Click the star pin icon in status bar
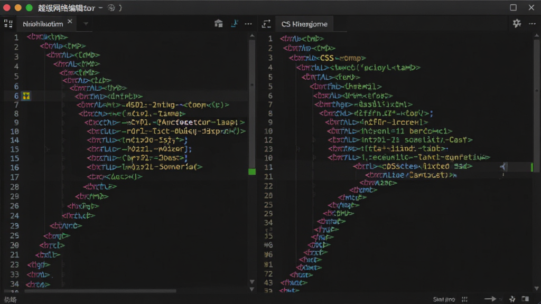The image size is (541, 304). click(x=512, y=299)
